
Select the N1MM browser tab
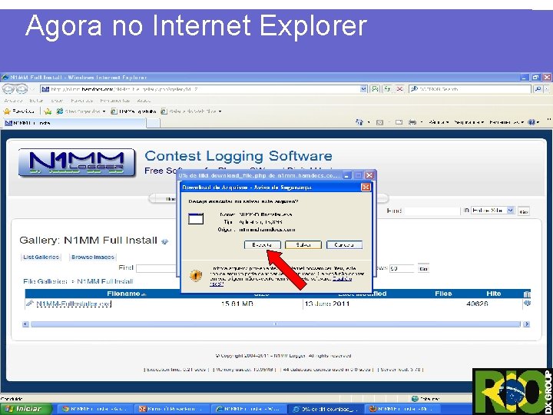[74, 123]
